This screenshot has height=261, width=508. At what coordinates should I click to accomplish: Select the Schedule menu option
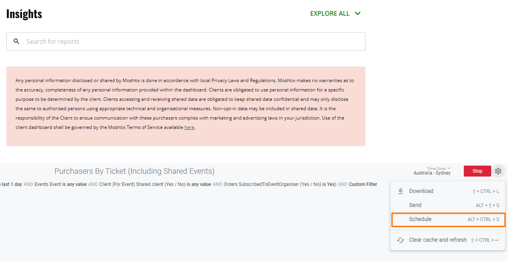tap(448, 219)
